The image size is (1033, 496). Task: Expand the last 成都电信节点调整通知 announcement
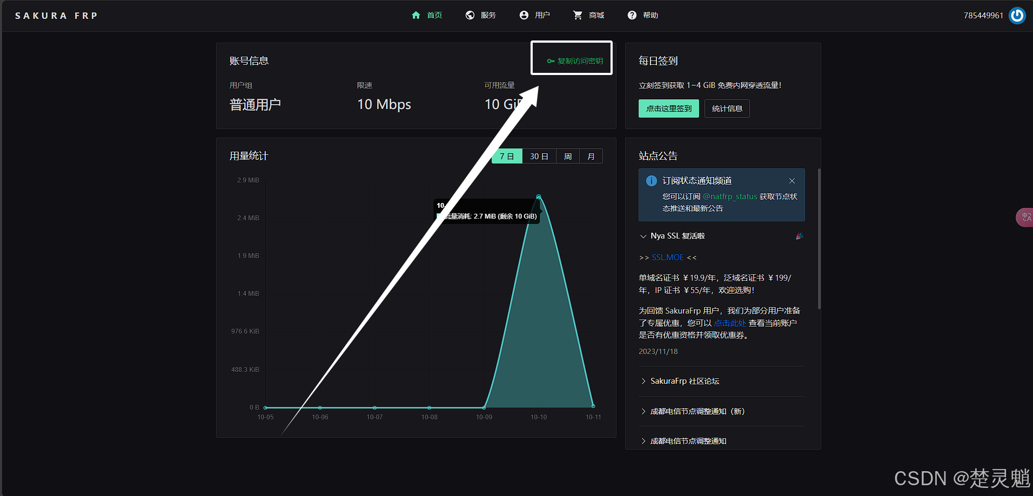(722, 441)
